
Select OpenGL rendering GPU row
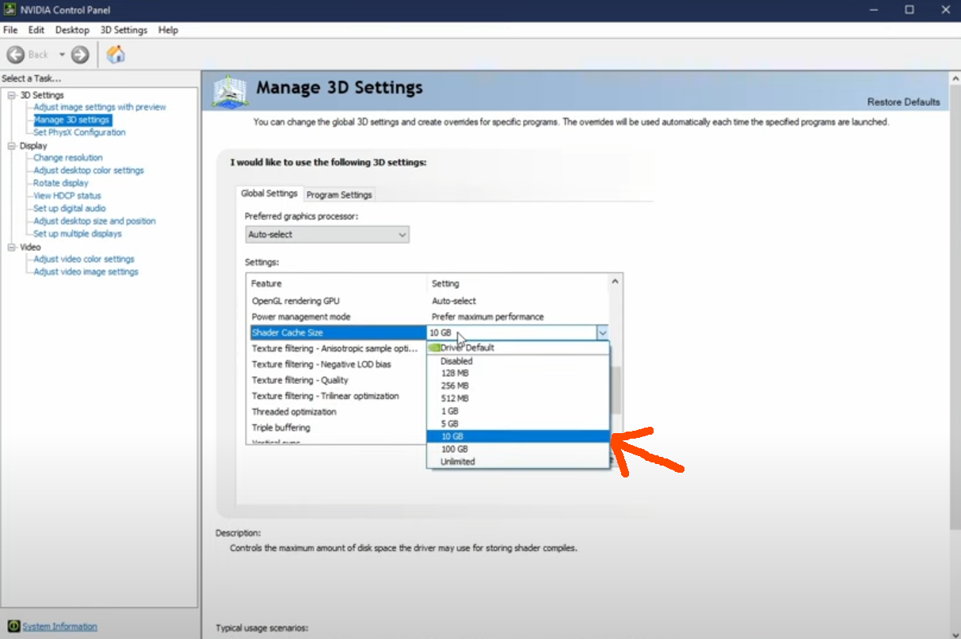point(427,301)
